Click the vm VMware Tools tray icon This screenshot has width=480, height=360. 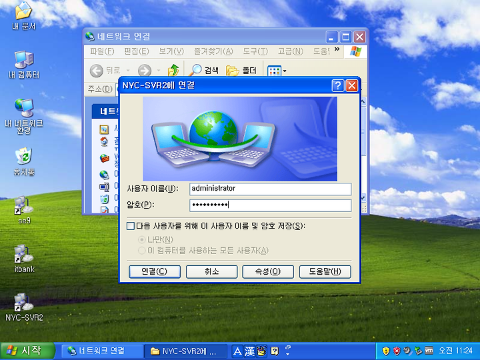click(x=429, y=351)
